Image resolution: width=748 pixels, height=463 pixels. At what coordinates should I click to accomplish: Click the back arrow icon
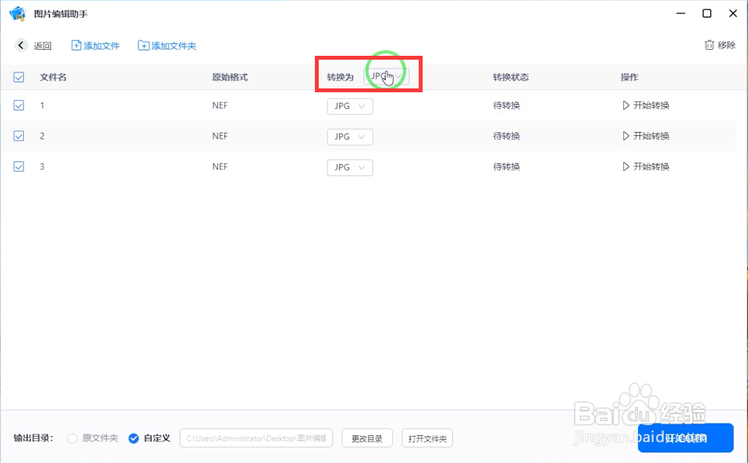click(21, 46)
